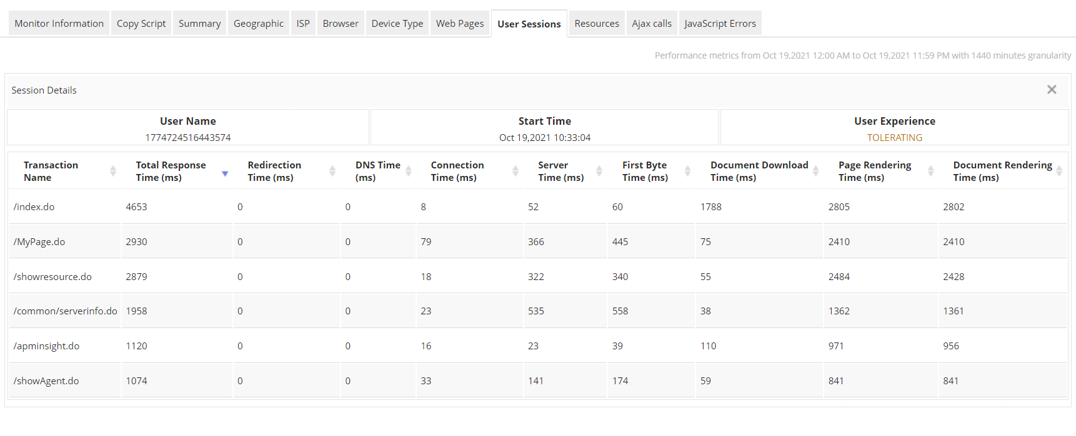Select the Ajax calls tab
1076x436 pixels.
tap(652, 24)
